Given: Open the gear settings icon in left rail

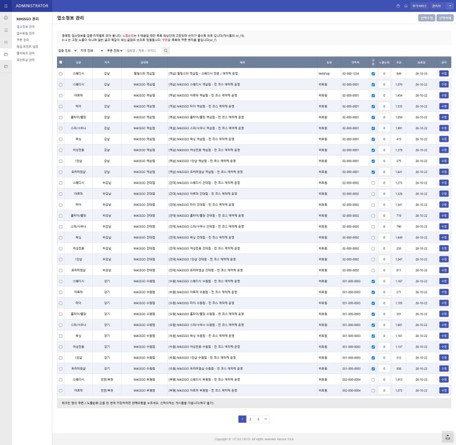Looking at the screenshot, I should tap(6, 18).
